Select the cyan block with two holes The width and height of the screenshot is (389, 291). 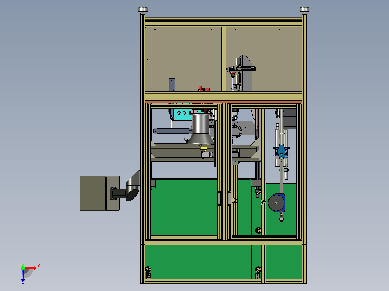pos(183,115)
